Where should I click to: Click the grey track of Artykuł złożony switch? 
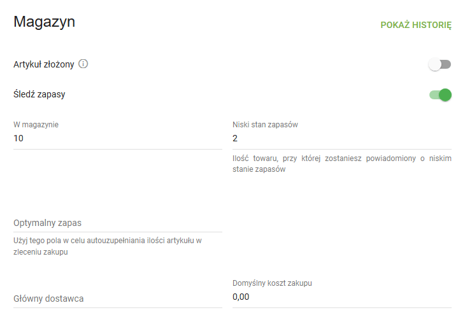click(445, 64)
